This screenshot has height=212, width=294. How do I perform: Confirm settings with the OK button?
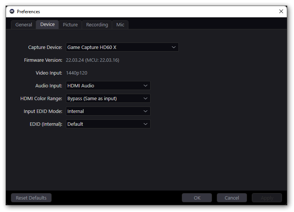(197, 198)
